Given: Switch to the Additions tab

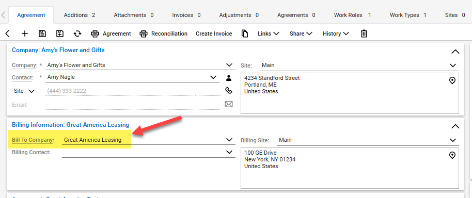Looking at the screenshot, I should 80,15.
